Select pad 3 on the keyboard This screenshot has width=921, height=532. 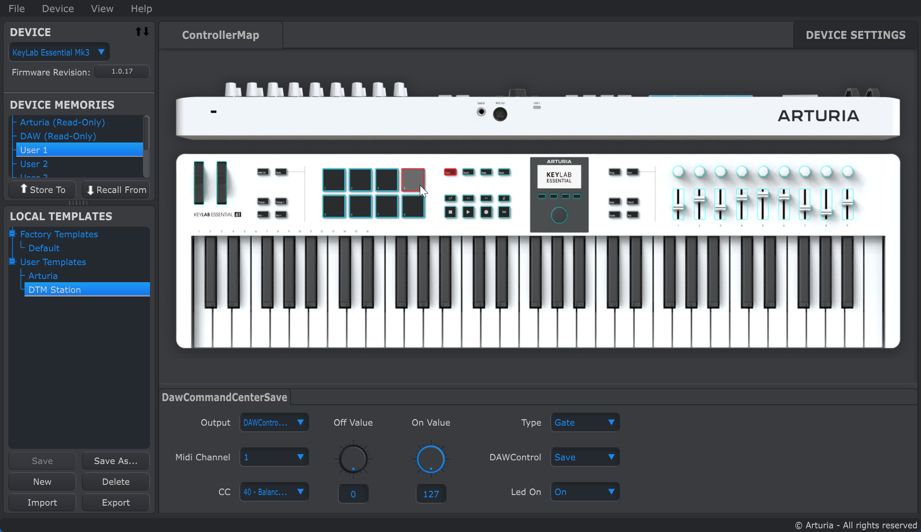pyautogui.click(x=386, y=180)
